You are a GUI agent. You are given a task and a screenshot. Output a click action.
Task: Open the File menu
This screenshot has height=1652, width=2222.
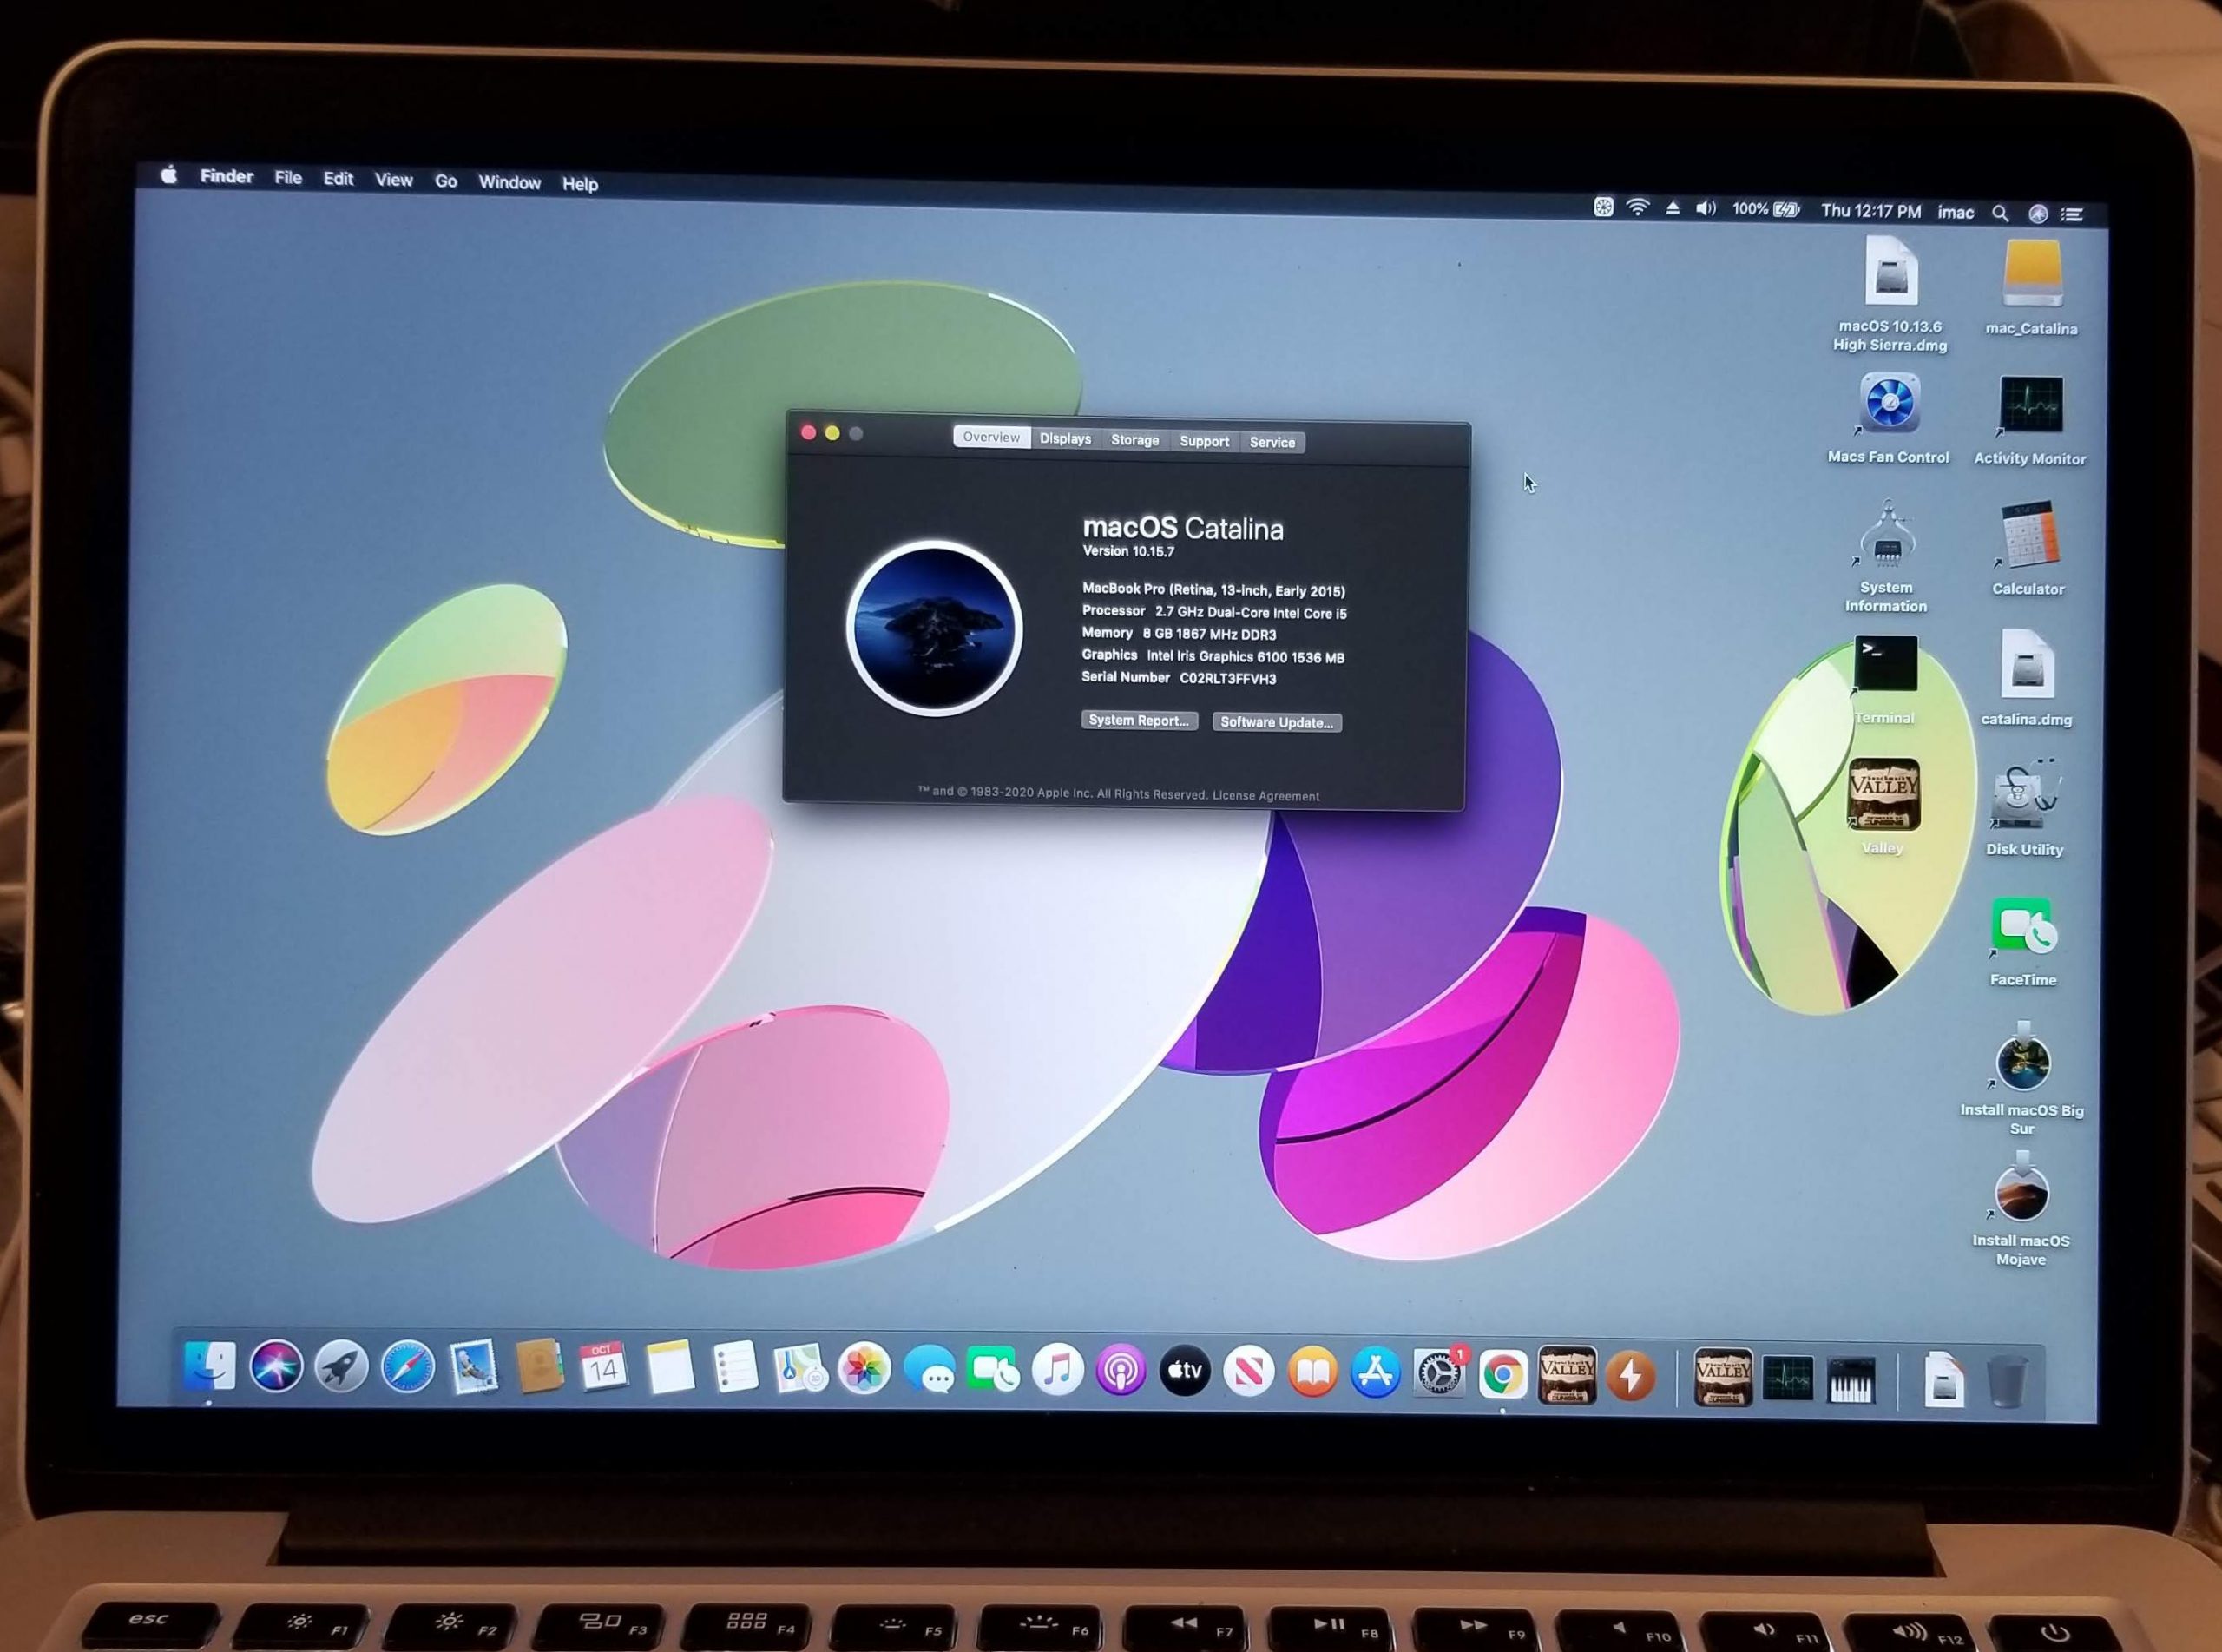pos(288,177)
